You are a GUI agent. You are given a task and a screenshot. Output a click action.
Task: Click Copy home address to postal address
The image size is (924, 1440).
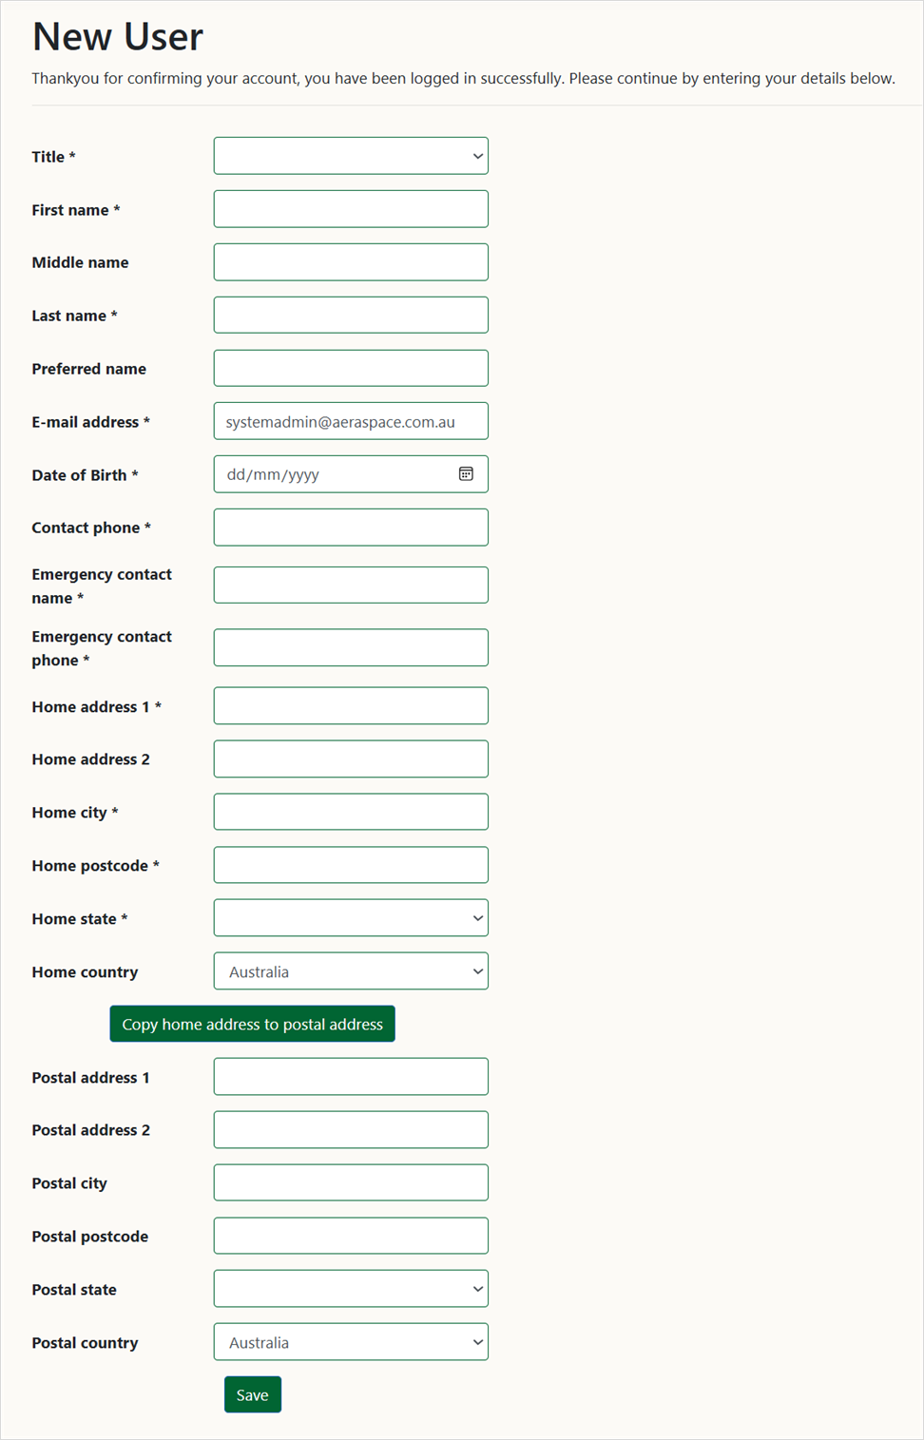[x=252, y=1024]
